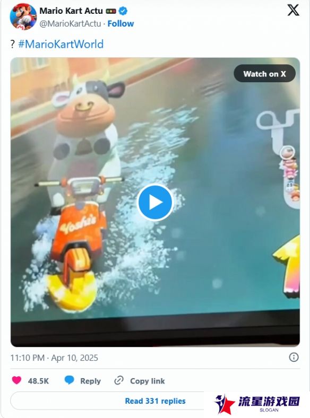This screenshot has height=418, width=310.
Task: Click the copy link chain icon
Action: (x=119, y=380)
